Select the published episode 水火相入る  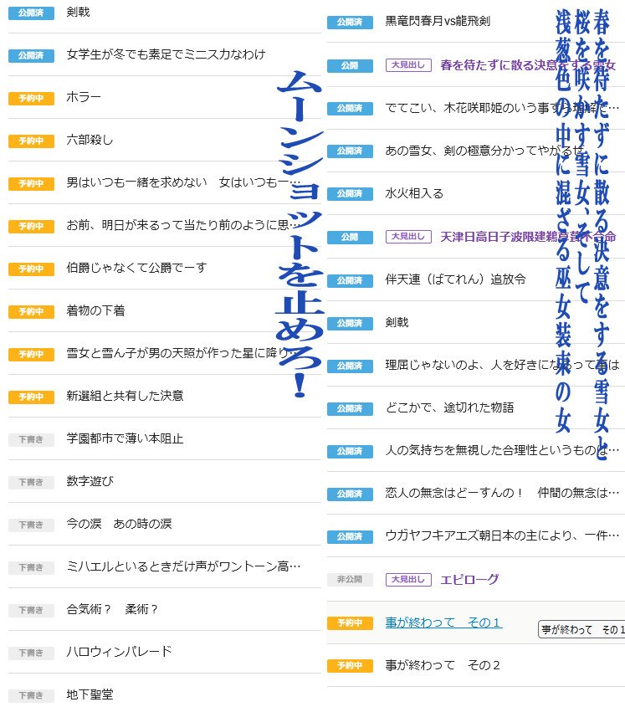point(414,193)
